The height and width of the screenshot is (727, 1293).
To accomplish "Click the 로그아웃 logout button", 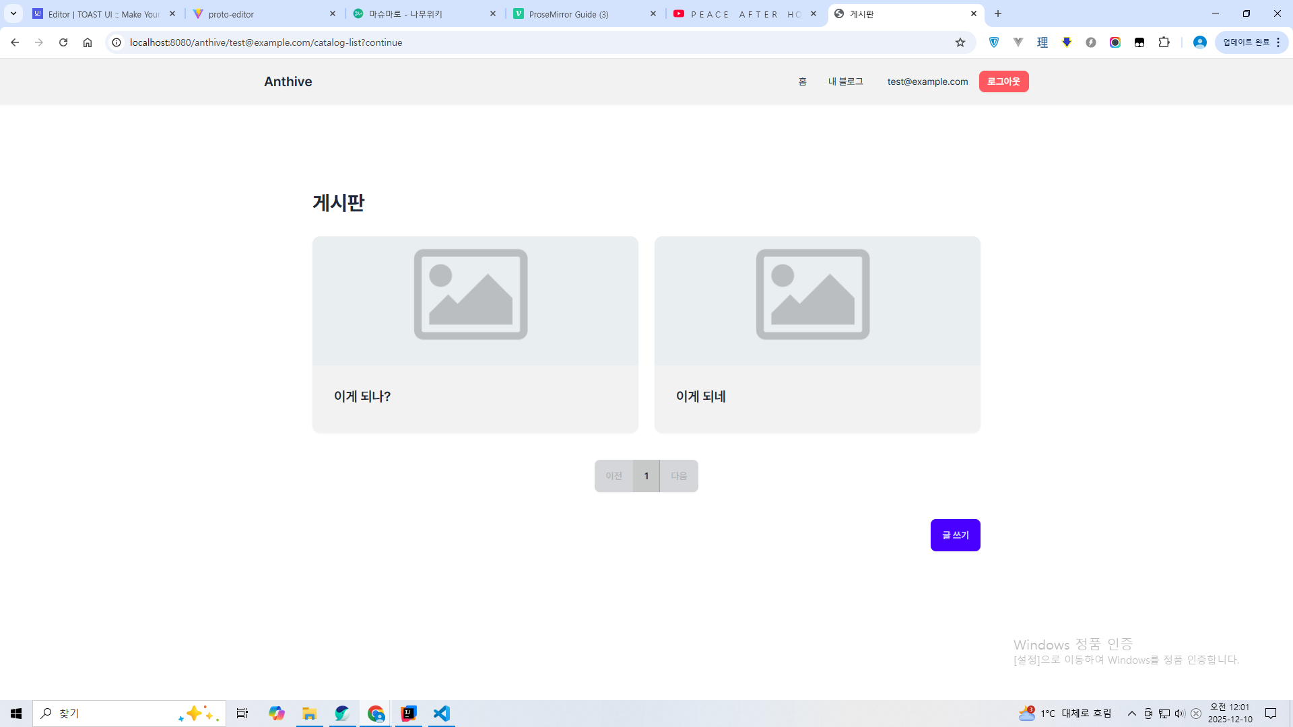I will [x=1003, y=81].
